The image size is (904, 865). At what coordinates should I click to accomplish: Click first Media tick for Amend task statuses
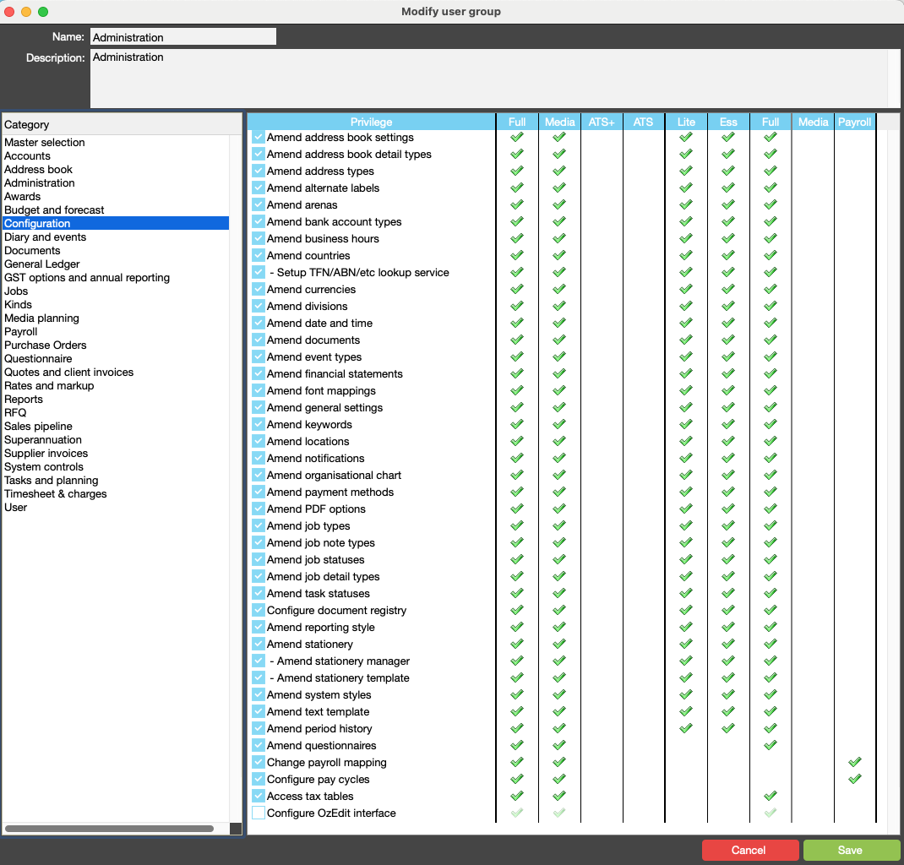(x=559, y=593)
